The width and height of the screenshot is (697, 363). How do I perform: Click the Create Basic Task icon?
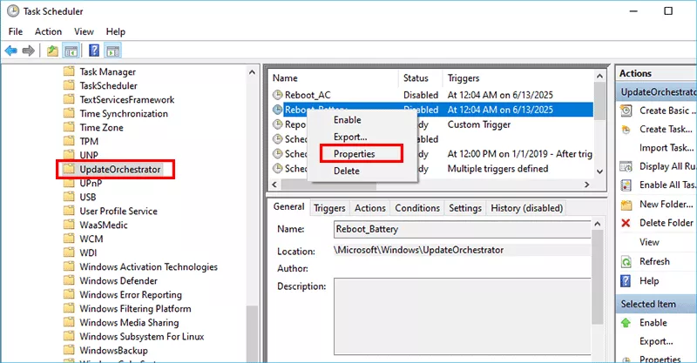pyautogui.click(x=626, y=111)
